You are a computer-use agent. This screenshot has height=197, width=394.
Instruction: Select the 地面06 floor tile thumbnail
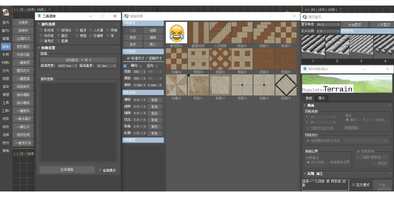(220, 59)
